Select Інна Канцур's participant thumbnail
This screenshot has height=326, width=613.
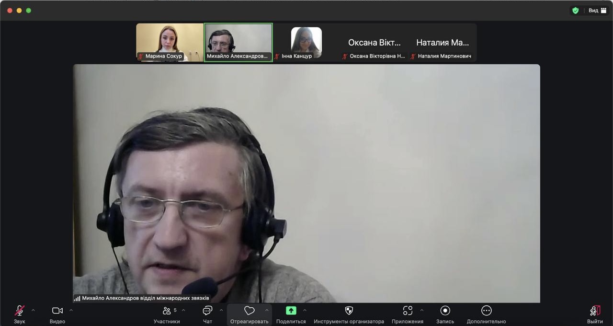click(x=306, y=42)
